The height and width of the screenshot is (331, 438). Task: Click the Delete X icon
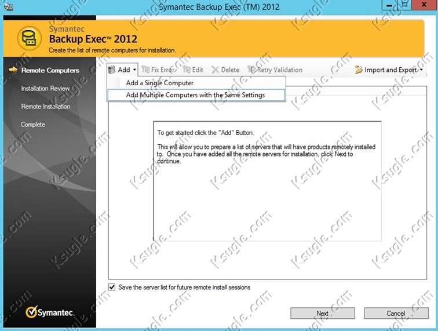(x=215, y=70)
